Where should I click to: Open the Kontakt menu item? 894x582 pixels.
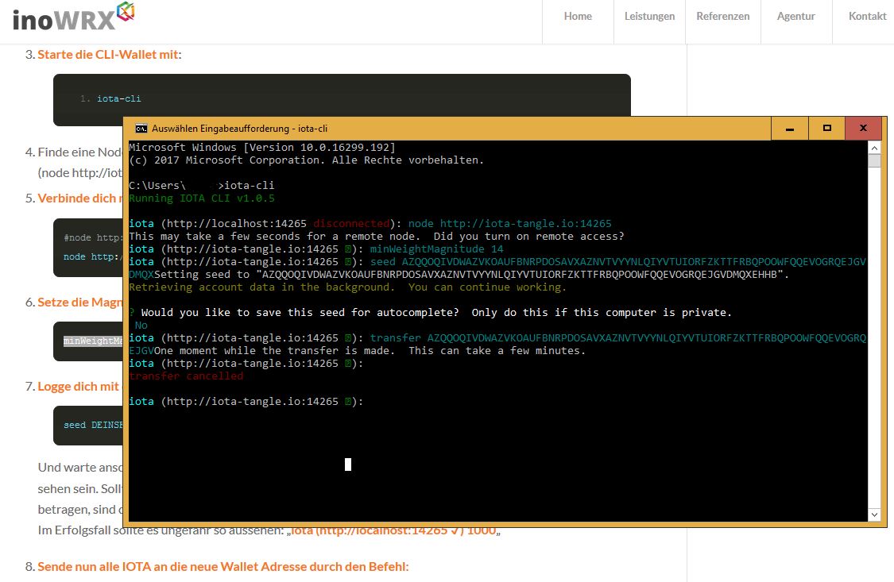867,17
